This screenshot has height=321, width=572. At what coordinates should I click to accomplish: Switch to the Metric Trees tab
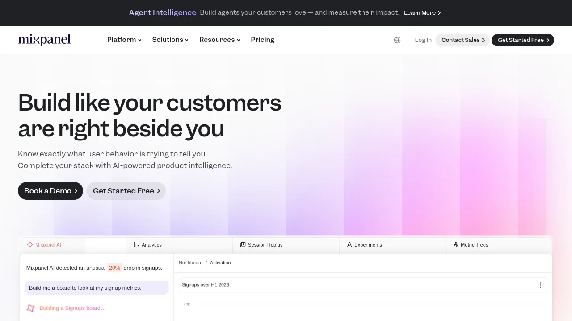(499, 245)
